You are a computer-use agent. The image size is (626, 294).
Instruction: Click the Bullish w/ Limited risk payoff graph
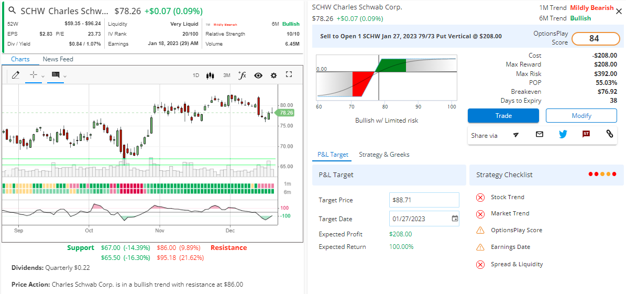coord(387,78)
